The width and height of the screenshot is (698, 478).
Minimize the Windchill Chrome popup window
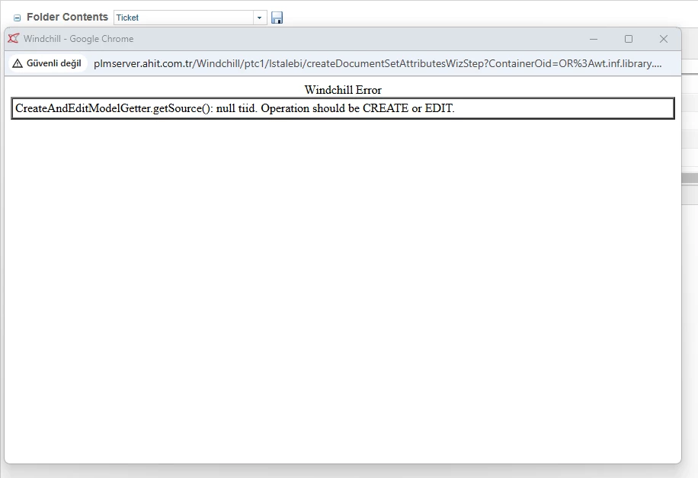click(x=594, y=39)
